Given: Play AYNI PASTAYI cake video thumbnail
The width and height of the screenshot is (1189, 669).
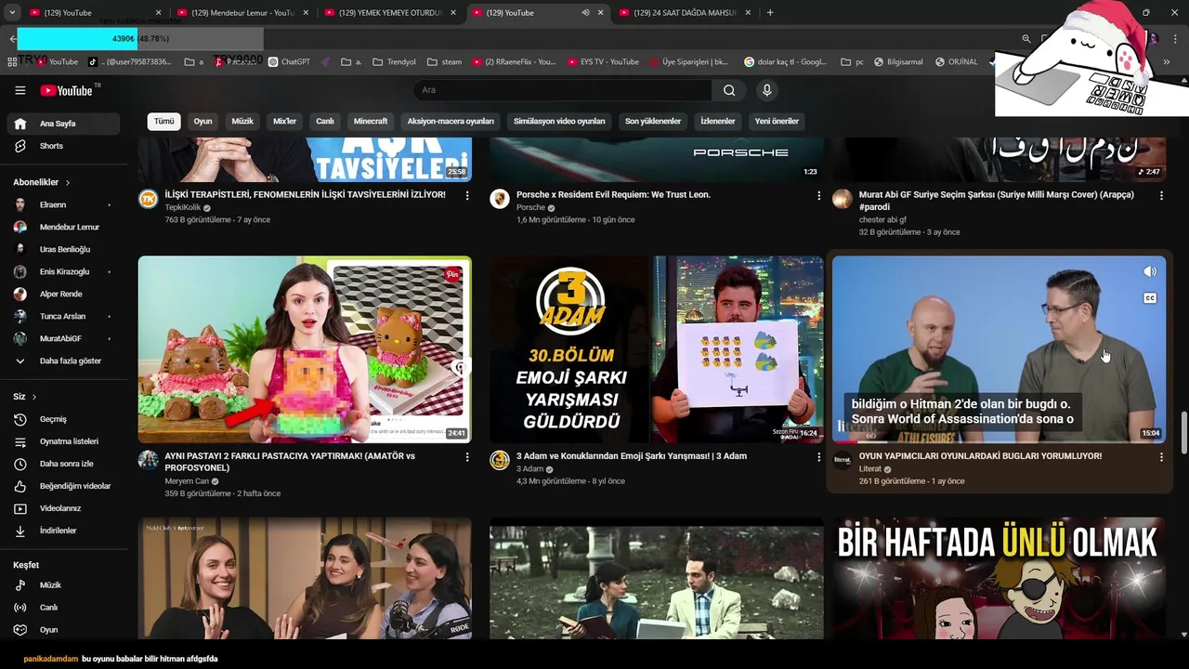Looking at the screenshot, I should click(305, 349).
